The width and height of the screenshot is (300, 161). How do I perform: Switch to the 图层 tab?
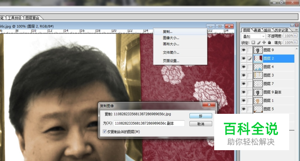click(x=247, y=30)
